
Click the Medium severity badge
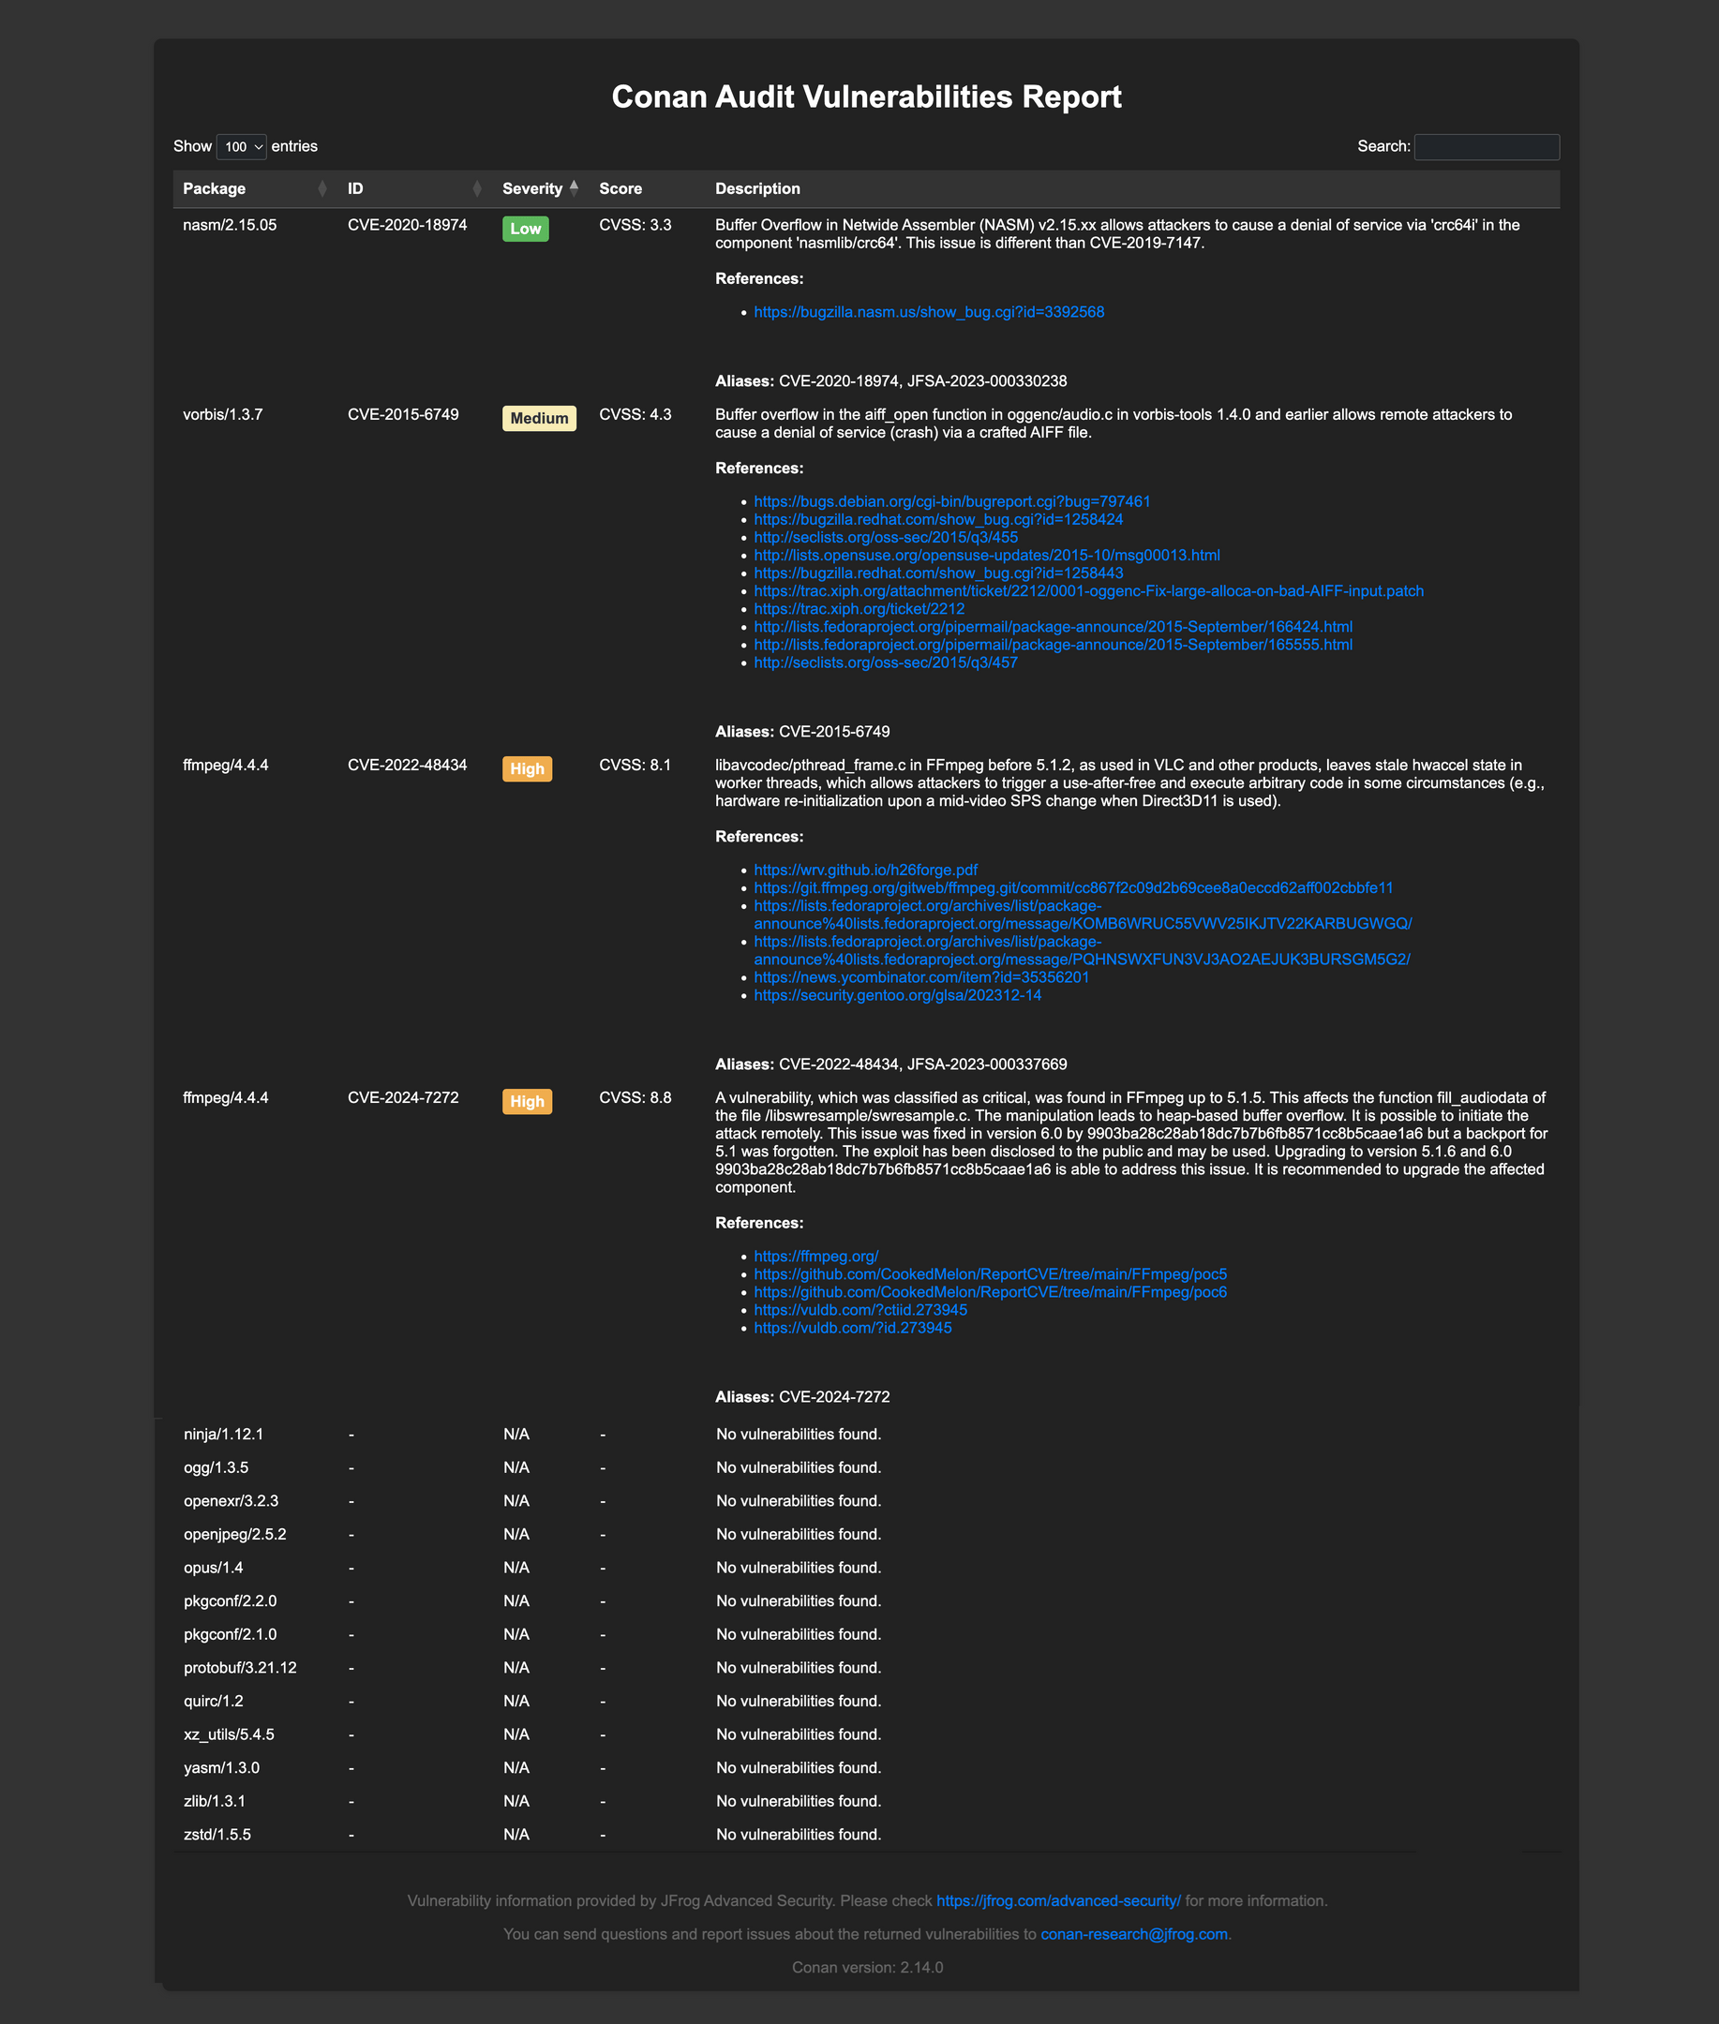tap(539, 419)
